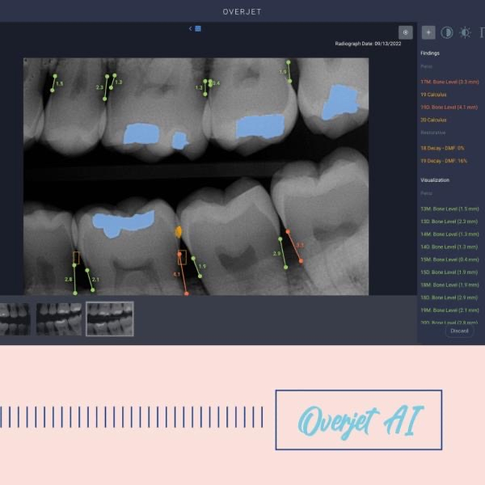Click the brightness sun icon

(x=466, y=32)
